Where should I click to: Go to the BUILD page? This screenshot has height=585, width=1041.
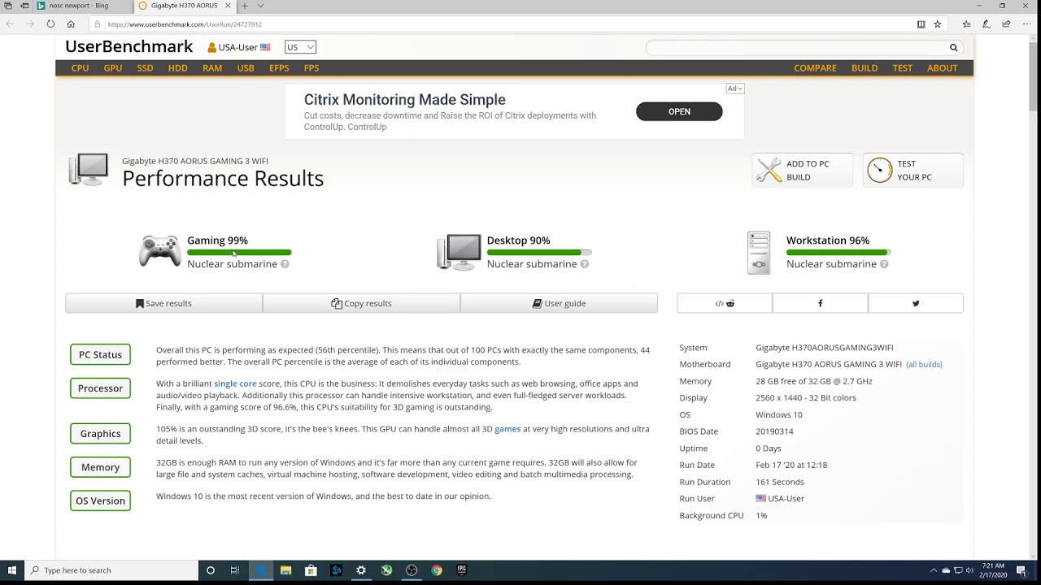click(x=865, y=68)
